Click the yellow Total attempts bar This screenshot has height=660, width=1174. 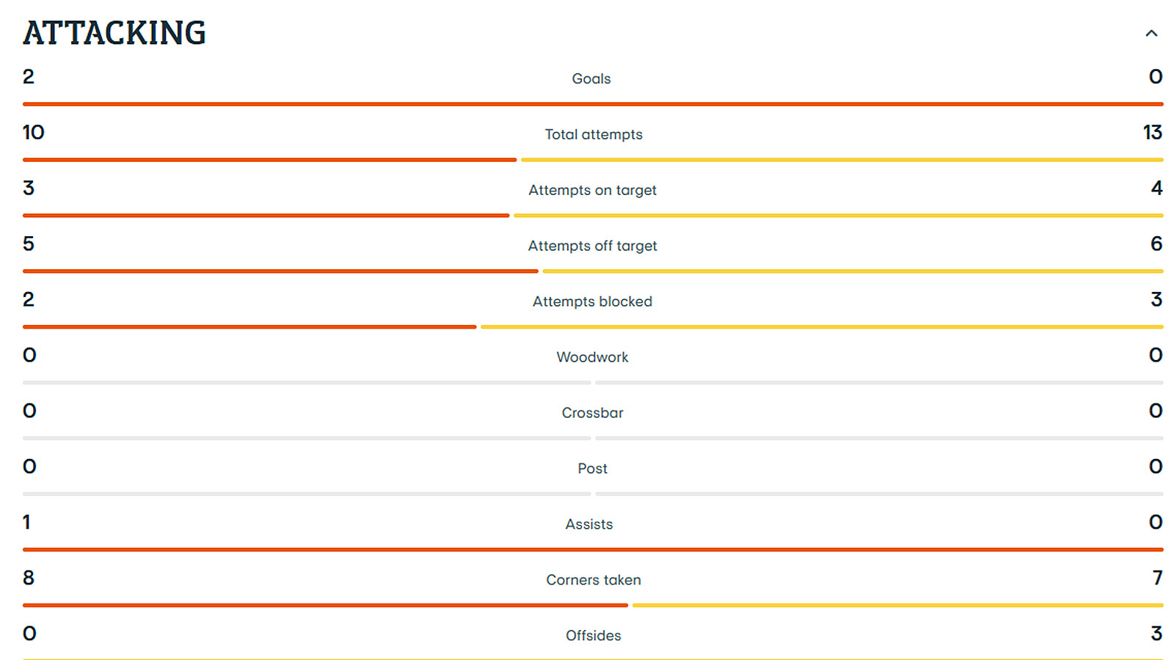pos(842,160)
